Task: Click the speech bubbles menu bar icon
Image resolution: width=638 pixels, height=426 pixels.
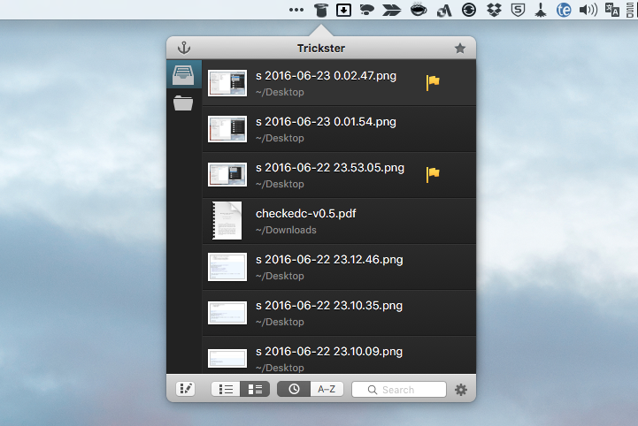Action: (x=367, y=10)
